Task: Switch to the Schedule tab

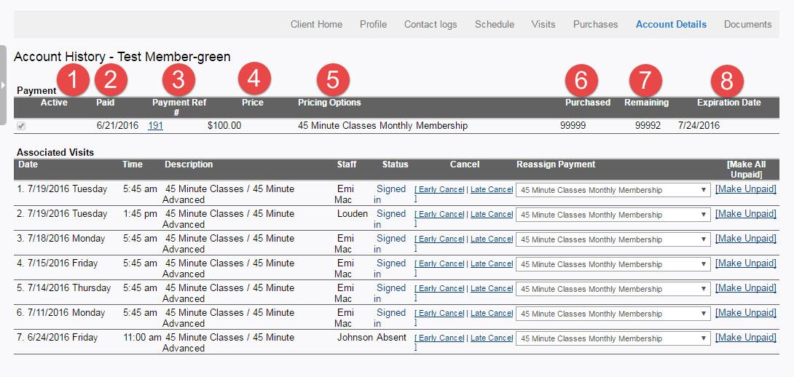Action: tap(494, 24)
